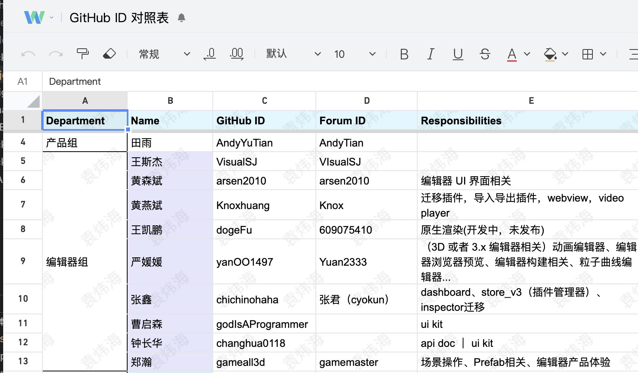The height and width of the screenshot is (373, 638).
Task: Click the eraser clear-format icon
Action: [x=109, y=54]
